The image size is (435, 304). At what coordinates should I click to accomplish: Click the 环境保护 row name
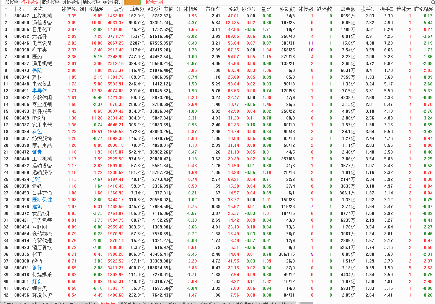click(x=42, y=295)
